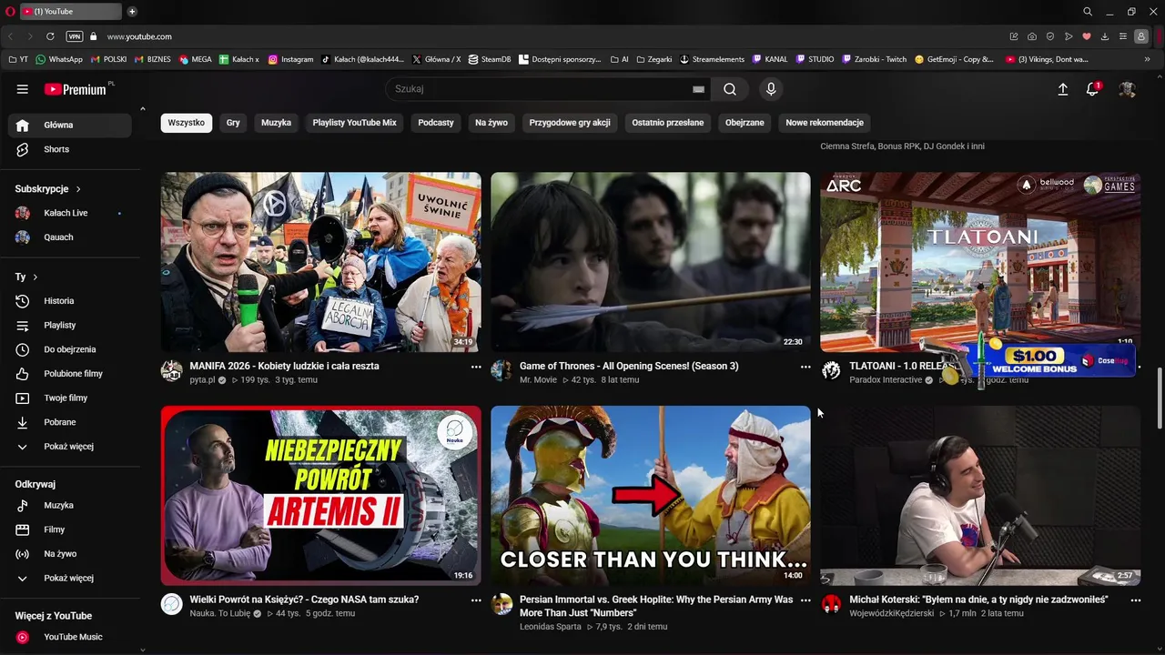Click the heart bookmark icon in address bar

(x=1086, y=36)
